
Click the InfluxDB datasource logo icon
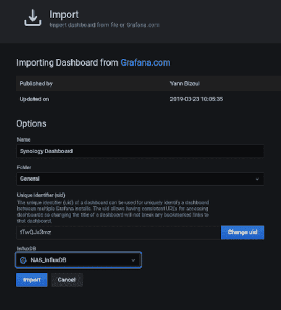click(23, 260)
